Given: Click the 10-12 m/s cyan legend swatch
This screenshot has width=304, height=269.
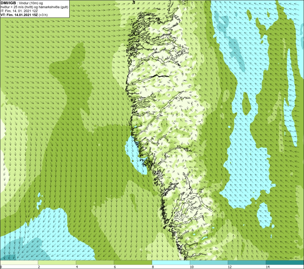Looking at the screenshot, I should 209,263.
